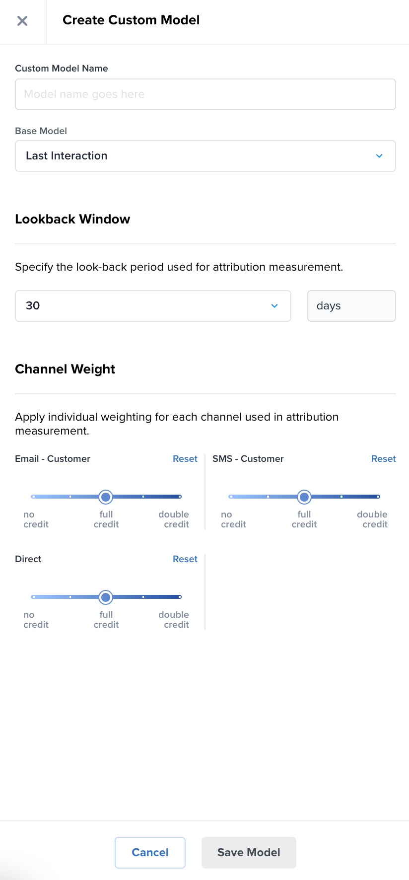The image size is (409, 880).
Task: Click the Cancel button
Action: [150, 853]
